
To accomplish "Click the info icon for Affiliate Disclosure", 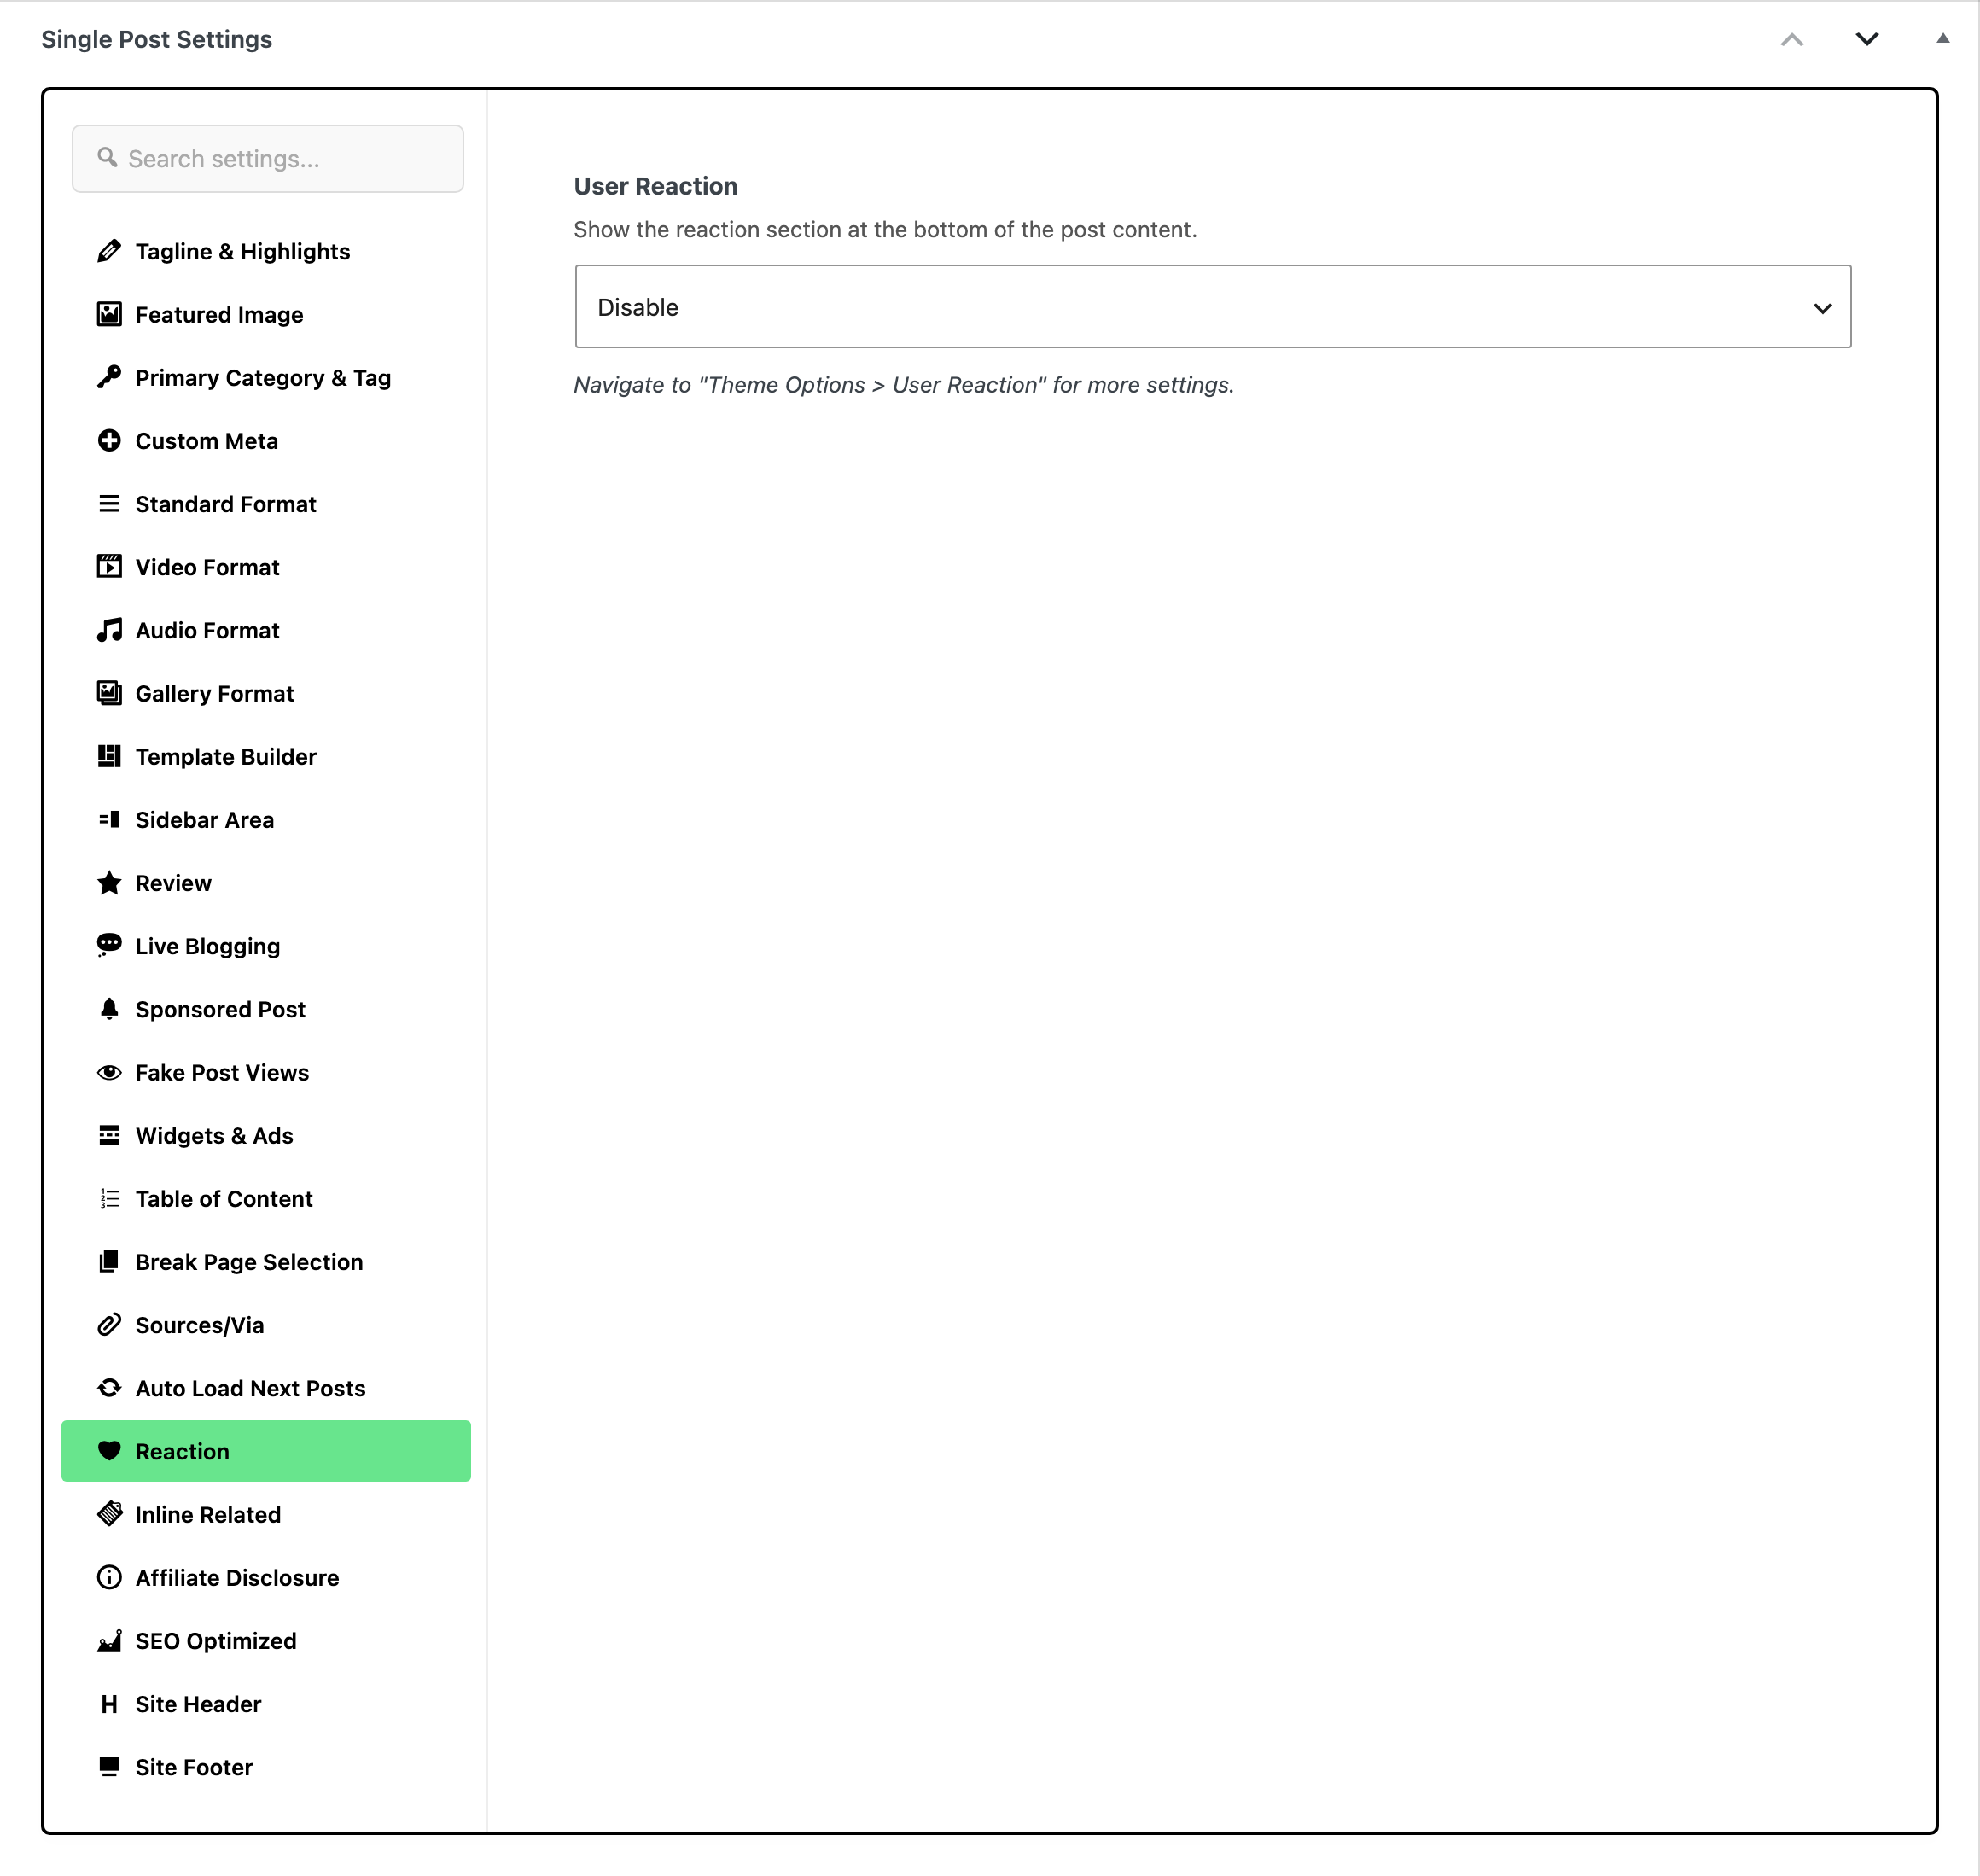I will point(109,1577).
